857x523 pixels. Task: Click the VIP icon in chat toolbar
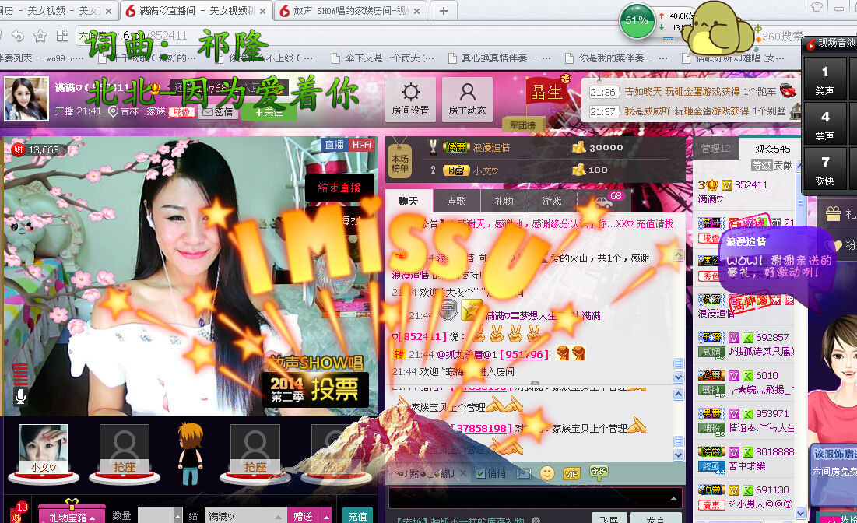[571, 474]
